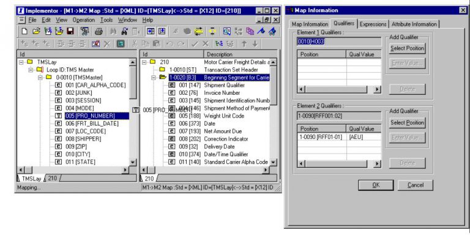470x235 pixels.
Task: Click the printer icon in the Implementor toolbar
Action: point(99,31)
